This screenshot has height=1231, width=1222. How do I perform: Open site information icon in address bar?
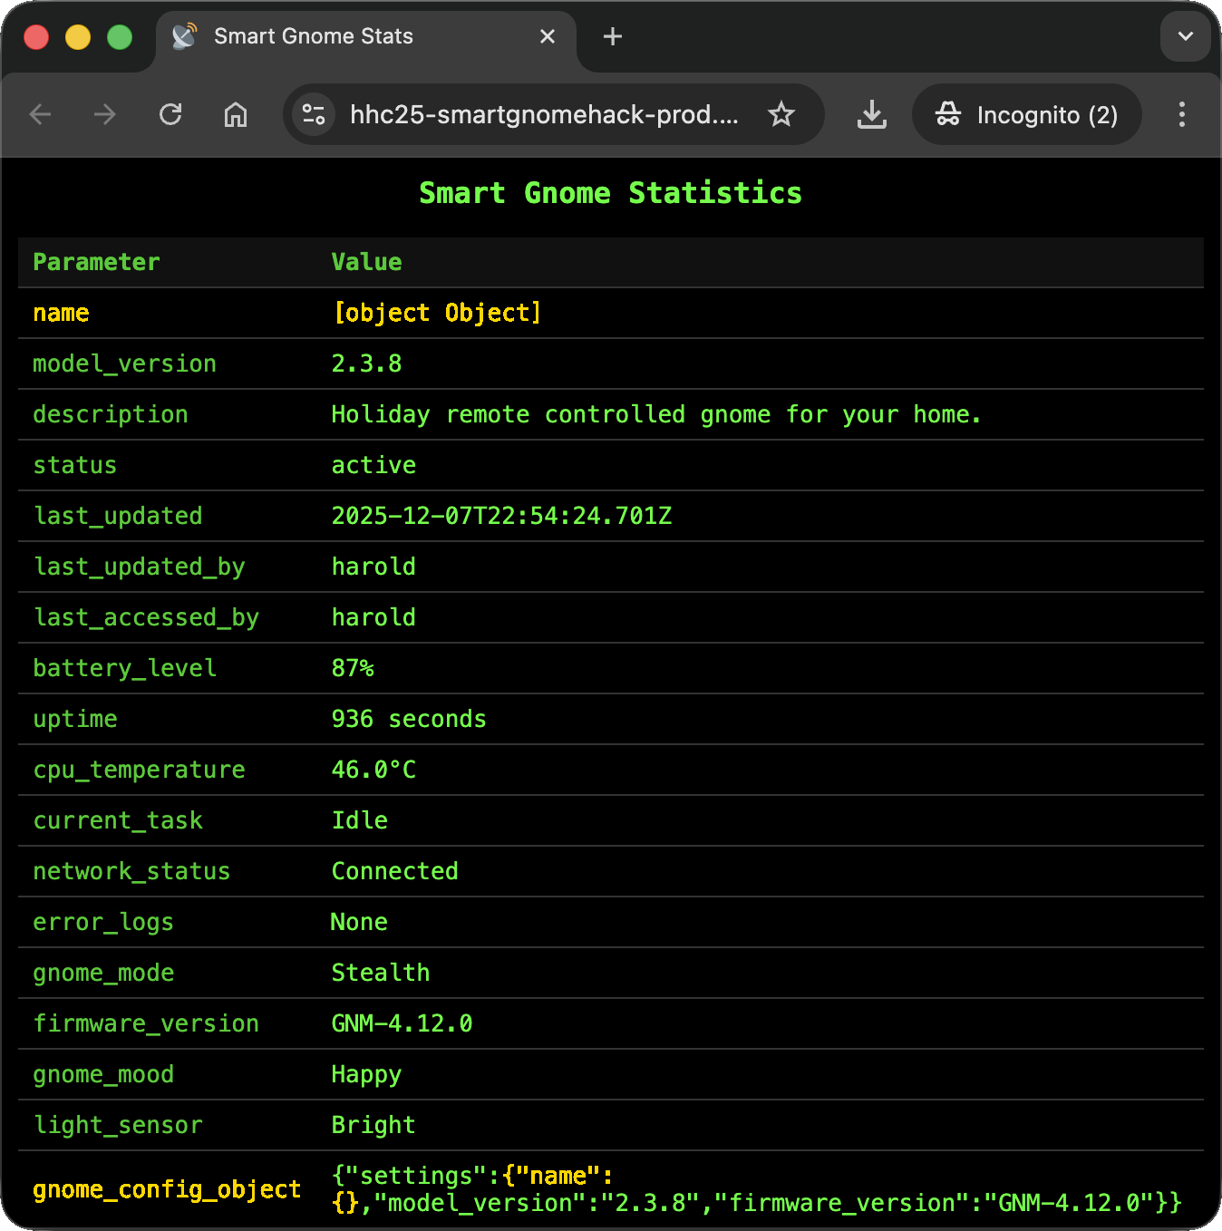314,114
